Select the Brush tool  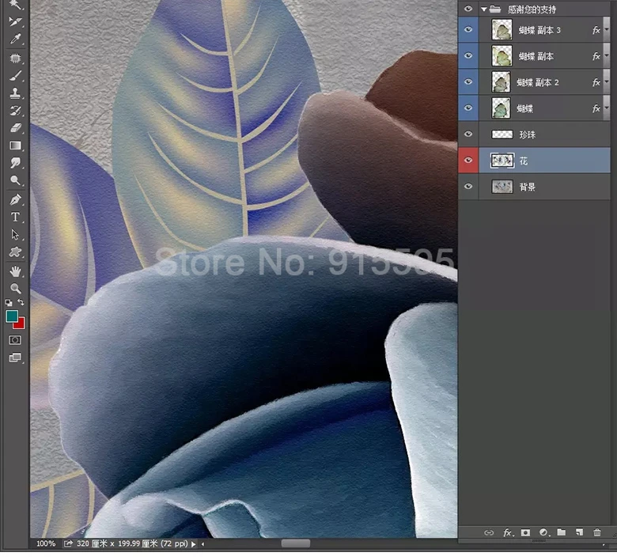coord(15,75)
